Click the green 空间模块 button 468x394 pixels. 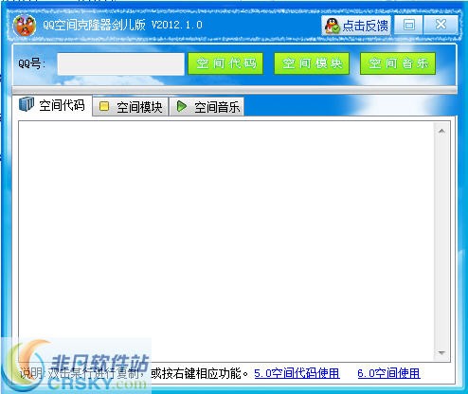coord(312,63)
